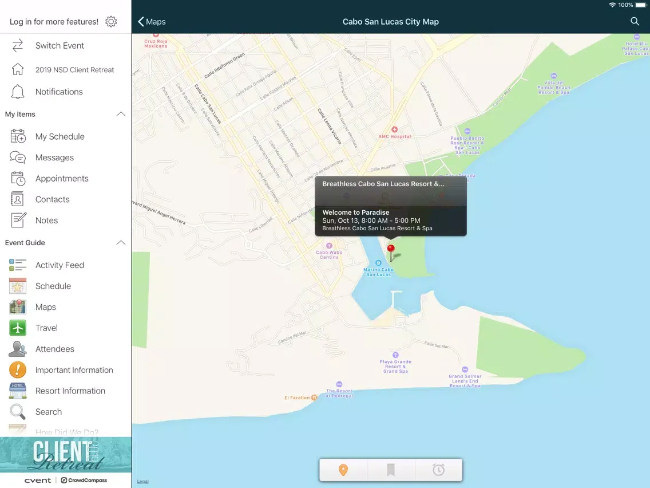
Task: Tap the Cruz Roja Mexicana marker
Action: tap(156, 36)
